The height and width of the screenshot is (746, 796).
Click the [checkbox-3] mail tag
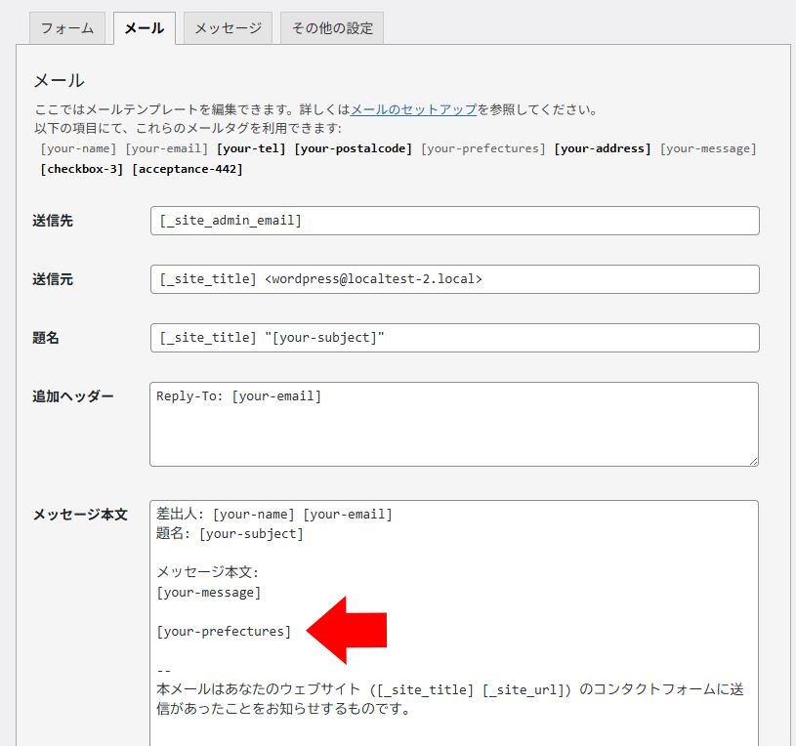[82, 169]
